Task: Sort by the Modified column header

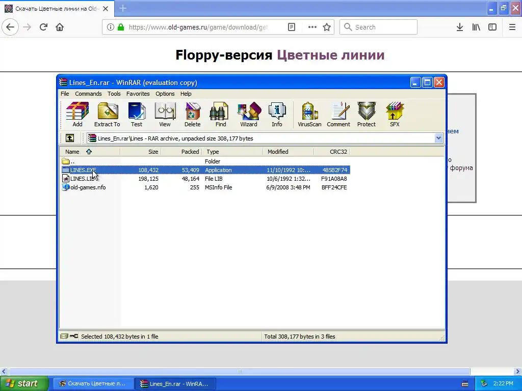Action: tap(289, 152)
